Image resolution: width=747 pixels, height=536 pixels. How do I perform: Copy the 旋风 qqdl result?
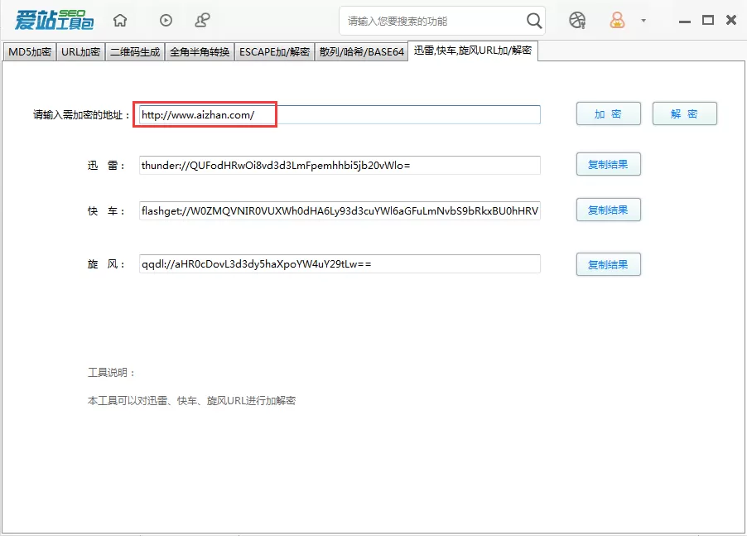point(609,264)
